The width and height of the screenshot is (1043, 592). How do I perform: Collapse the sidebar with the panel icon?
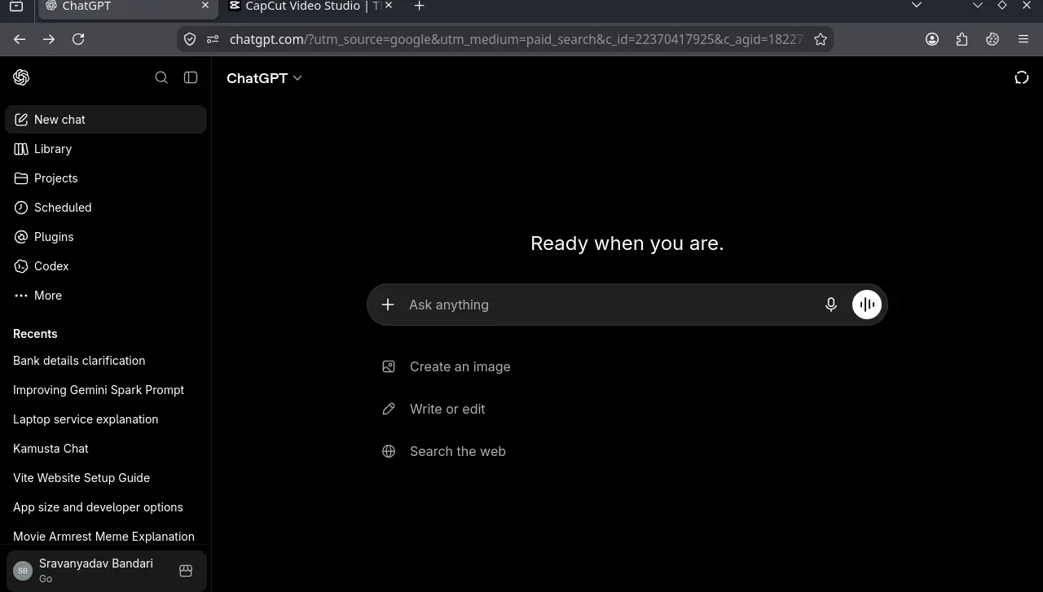191,77
